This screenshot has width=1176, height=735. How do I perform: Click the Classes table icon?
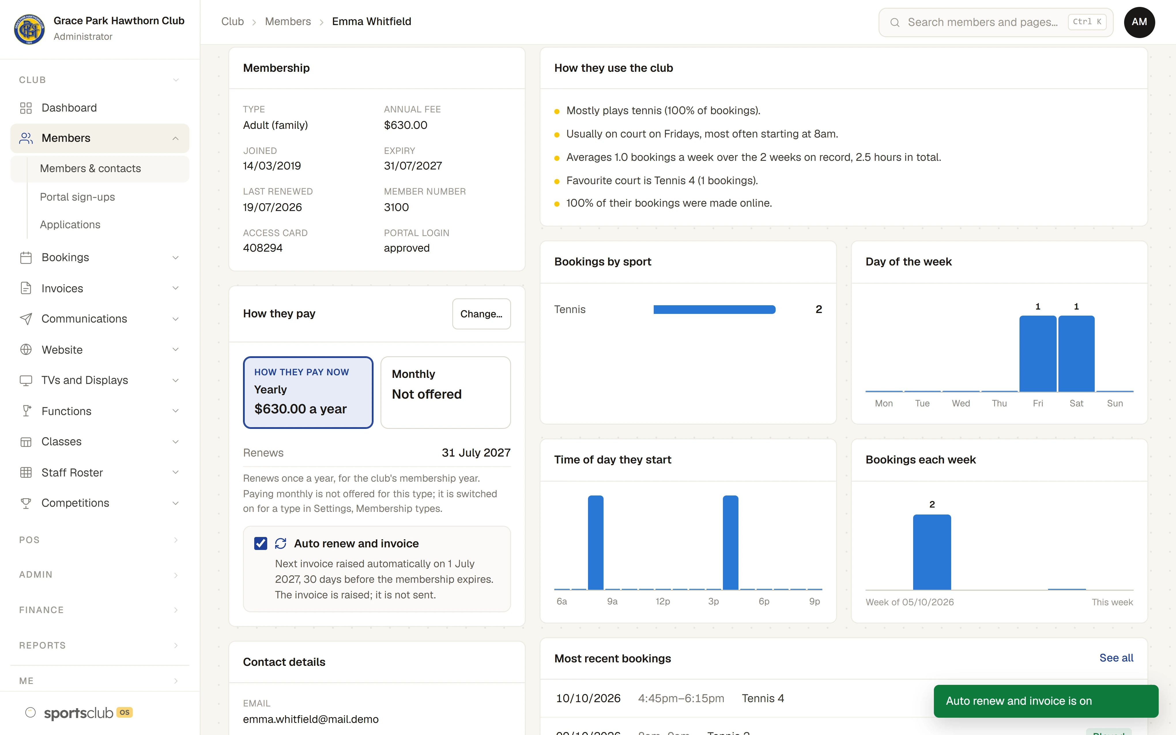[26, 442]
